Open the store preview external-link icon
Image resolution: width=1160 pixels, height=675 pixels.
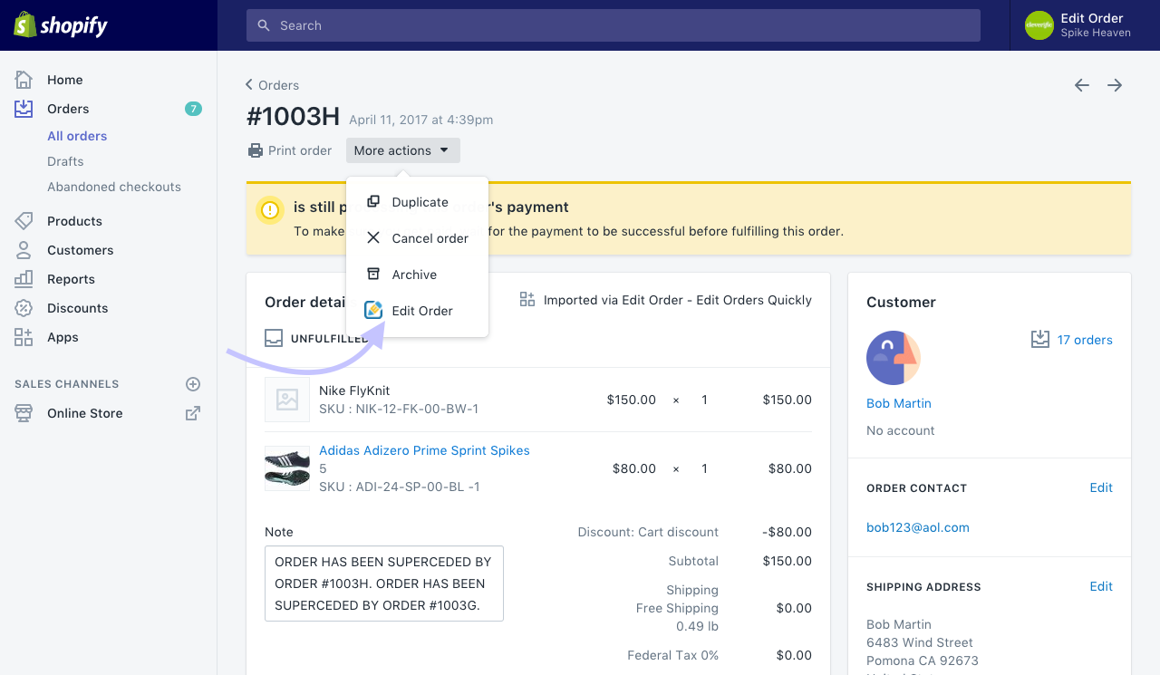pos(193,412)
